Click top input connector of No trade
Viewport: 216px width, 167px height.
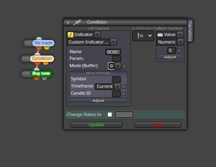39,38
